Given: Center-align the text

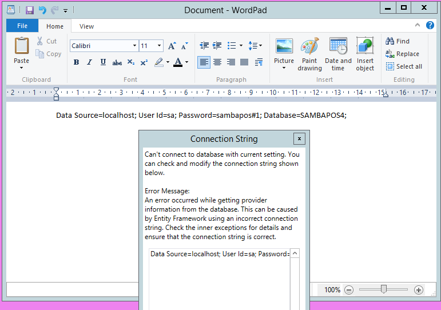Looking at the screenshot, I should (x=217, y=62).
